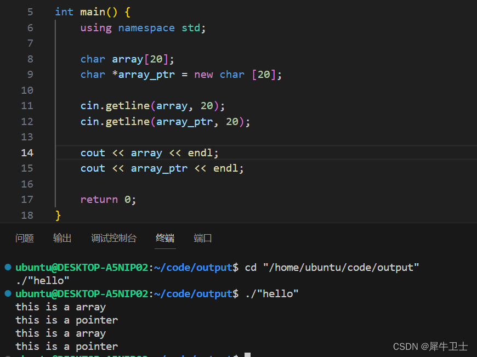Click line number 12 in gutter
The height and width of the screenshot is (357, 477).
27,121
